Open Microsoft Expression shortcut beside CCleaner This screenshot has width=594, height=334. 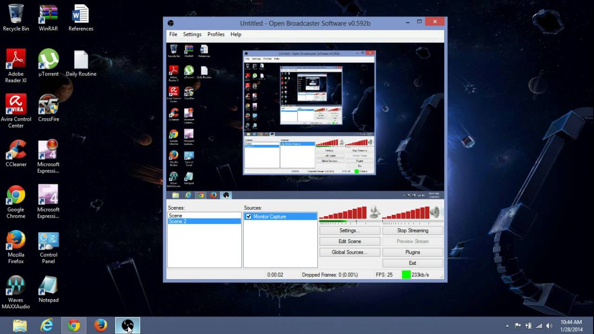(x=48, y=156)
